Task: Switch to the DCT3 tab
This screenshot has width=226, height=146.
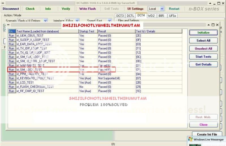Action: click(120, 16)
